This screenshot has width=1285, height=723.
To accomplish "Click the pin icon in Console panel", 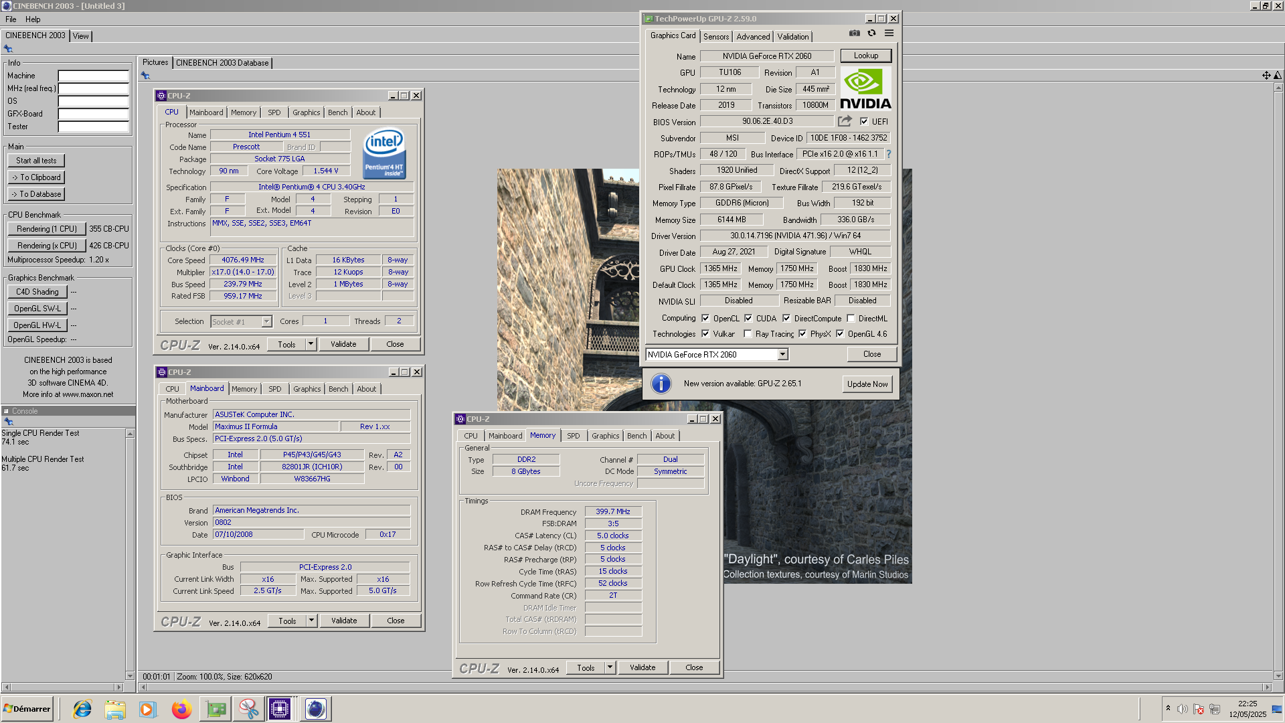I will [9, 422].
